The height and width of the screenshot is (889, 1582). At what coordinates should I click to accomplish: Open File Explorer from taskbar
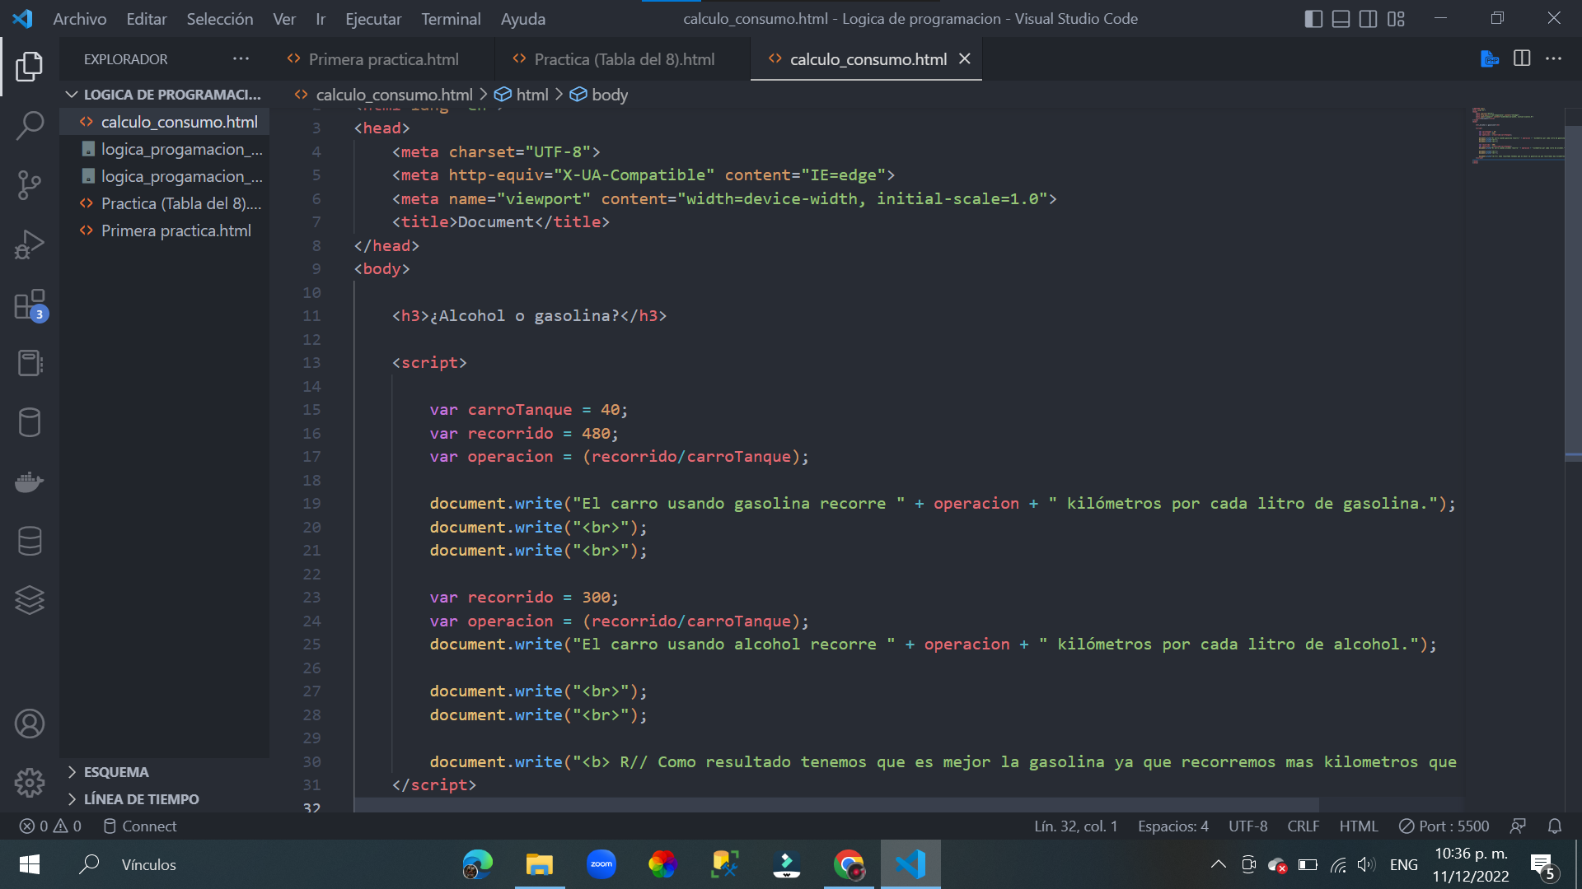540,864
